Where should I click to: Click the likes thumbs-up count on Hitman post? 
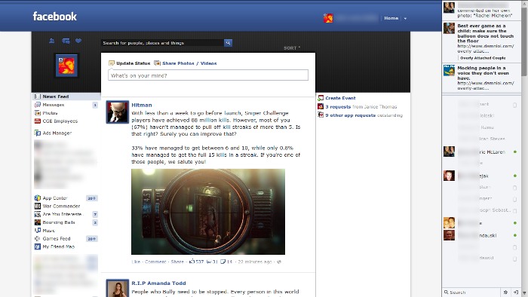(x=196, y=262)
